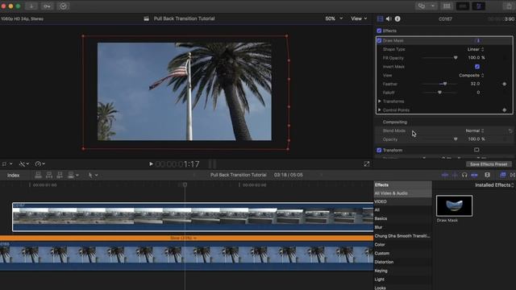Viewport: 516px width, 290px height.
Task: Insert clip into storyline icon
Action: pos(49,175)
